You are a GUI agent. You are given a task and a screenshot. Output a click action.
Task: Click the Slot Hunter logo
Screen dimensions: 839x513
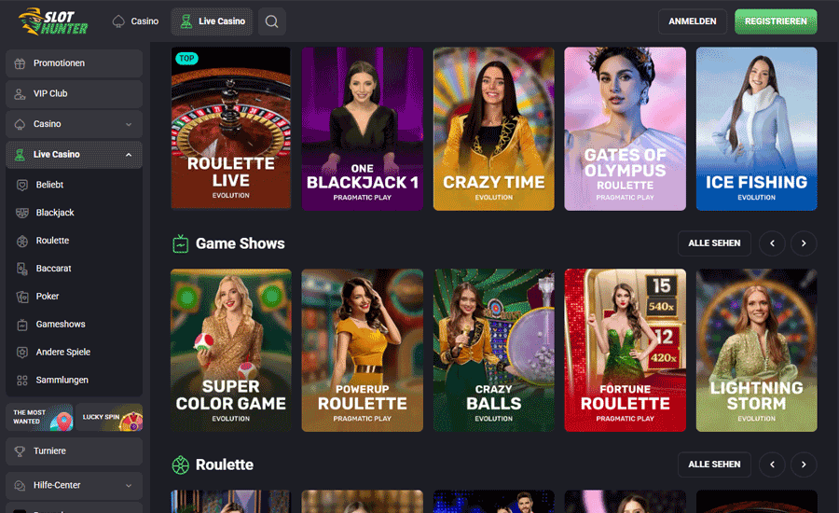(x=53, y=21)
